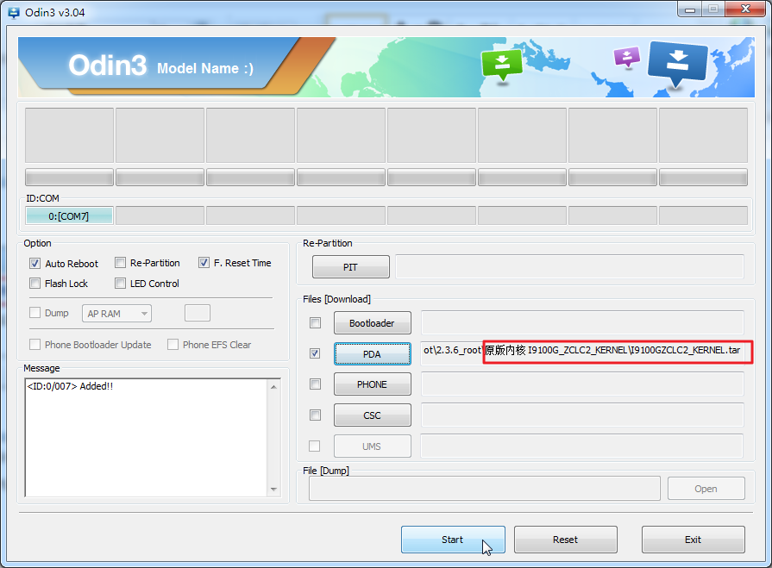Click the PIT file path field

point(569,266)
